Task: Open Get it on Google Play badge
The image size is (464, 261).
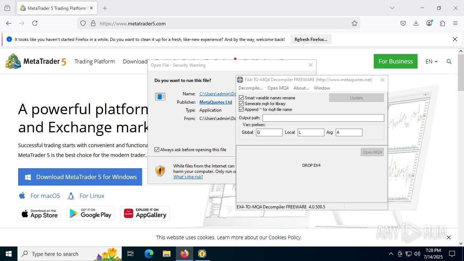Action: pos(90,214)
